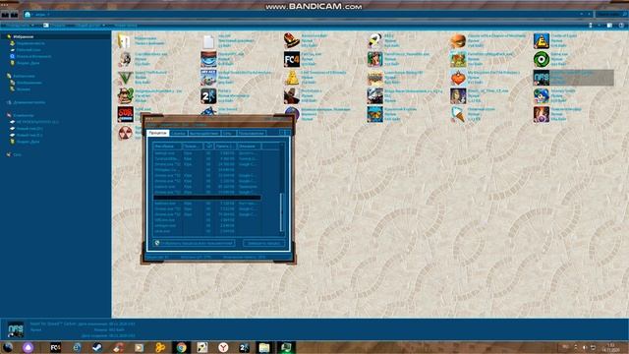Click the Explorer search field

click(611, 15)
